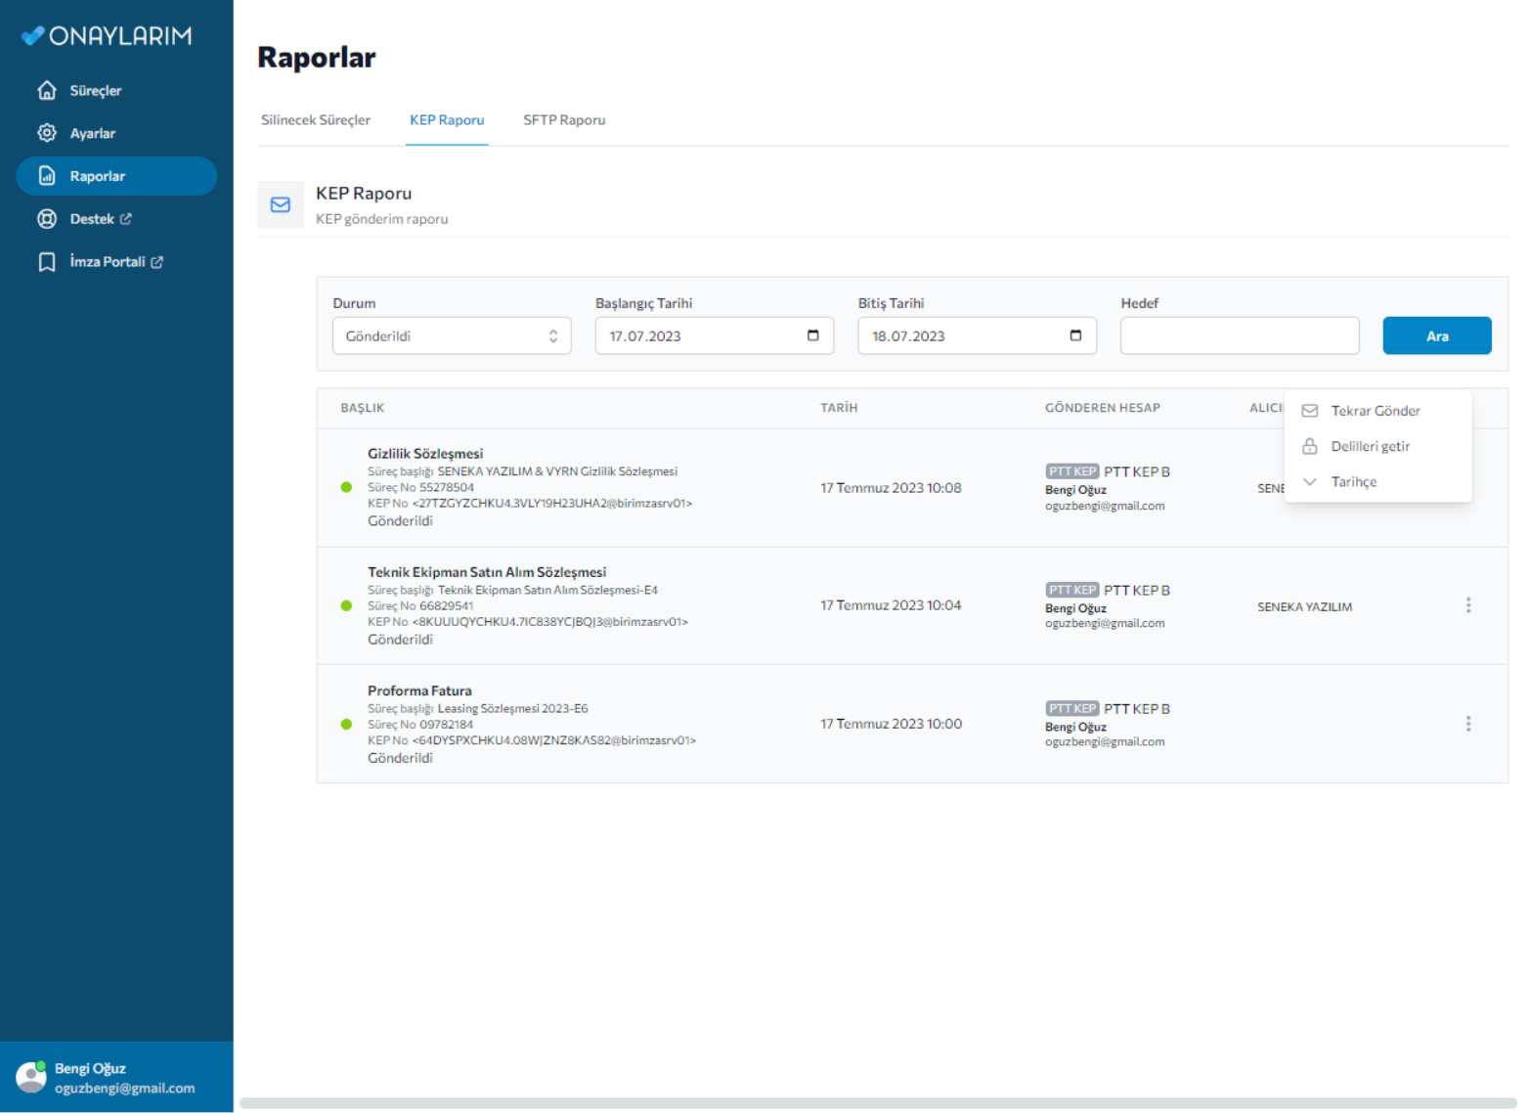Choose Delilleri getir from the popup menu
This screenshot has height=1113, width=1531.
(x=1370, y=446)
